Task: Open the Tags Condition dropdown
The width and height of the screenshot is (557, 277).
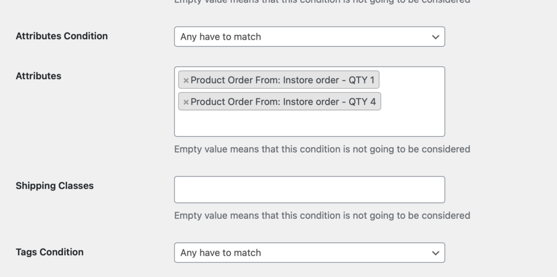Action: pyautogui.click(x=309, y=253)
